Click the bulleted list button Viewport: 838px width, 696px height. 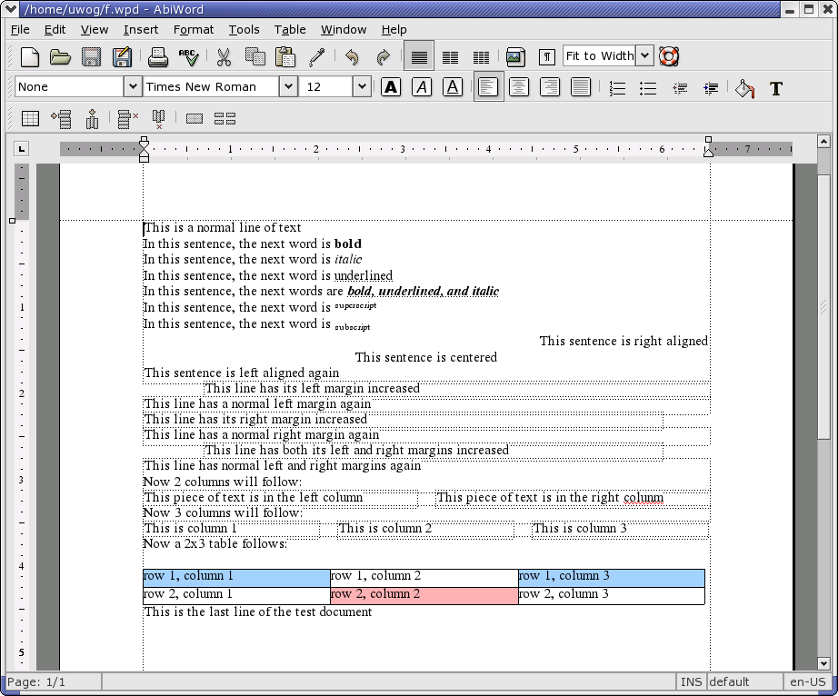point(648,88)
